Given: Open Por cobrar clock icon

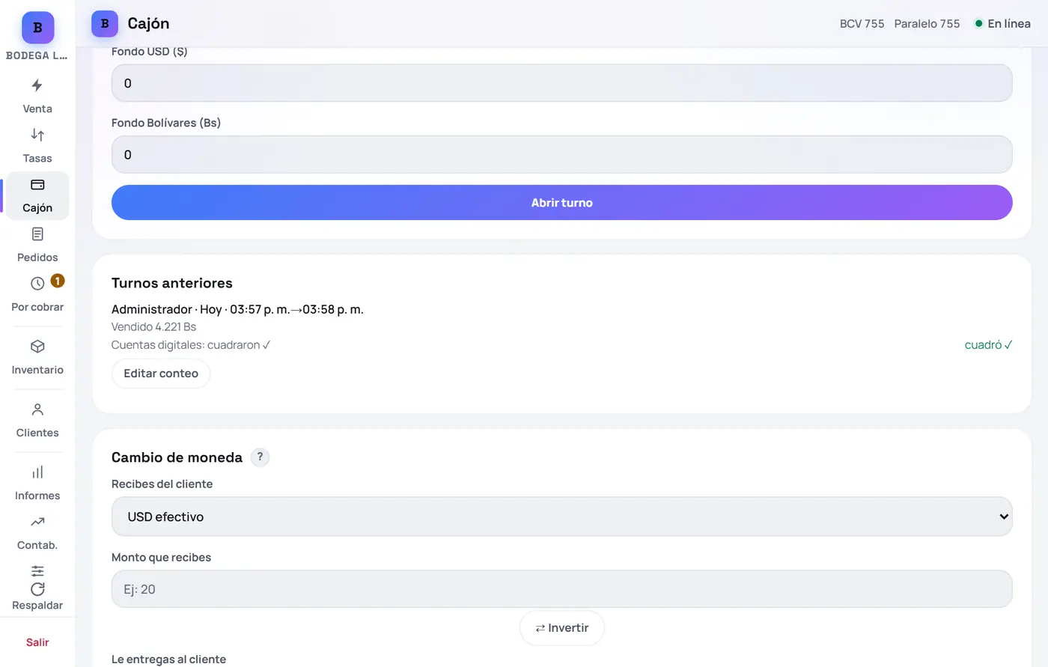Looking at the screenshot, I should 37,284.
